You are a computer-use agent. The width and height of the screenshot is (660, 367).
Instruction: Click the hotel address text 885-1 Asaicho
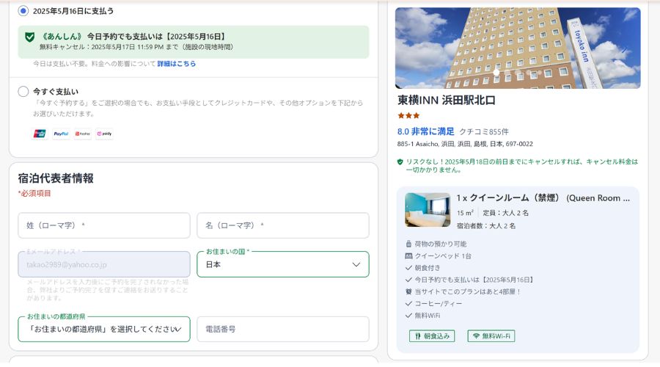465,144
